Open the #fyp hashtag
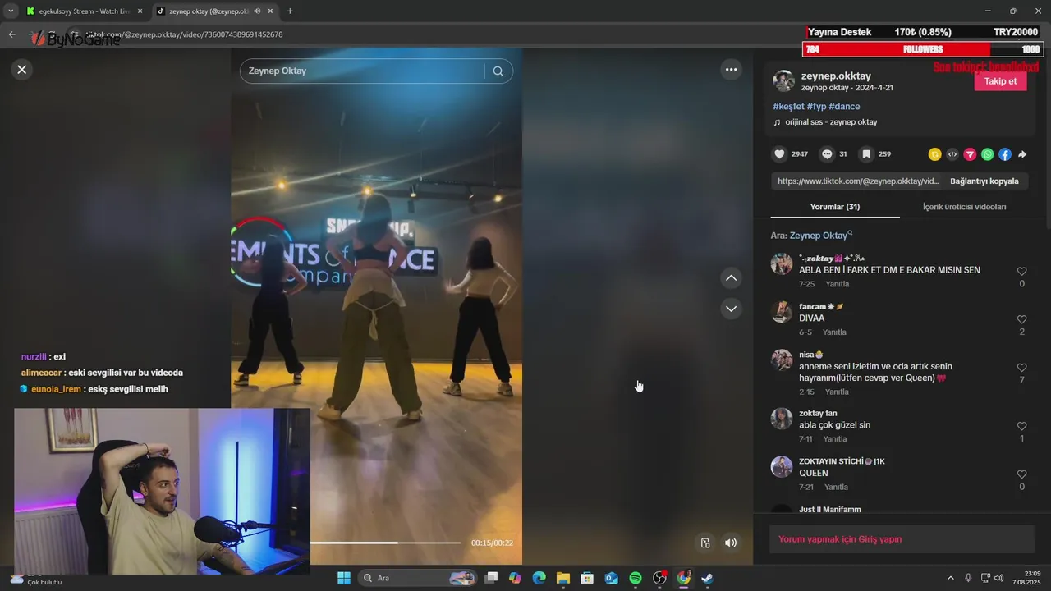Screen dimensions: 1051x591 click(x=816, y=107)
